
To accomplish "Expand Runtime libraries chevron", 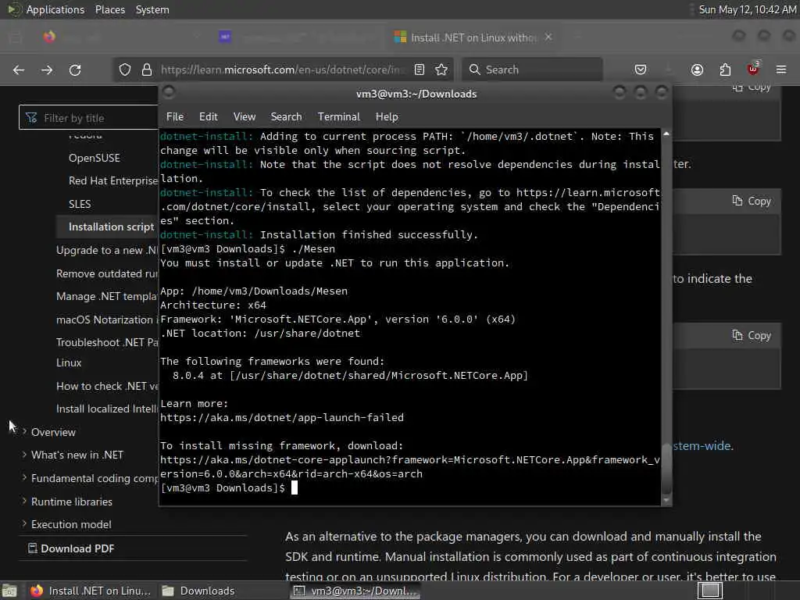I will pyautogui.click(x=24, y=501).
